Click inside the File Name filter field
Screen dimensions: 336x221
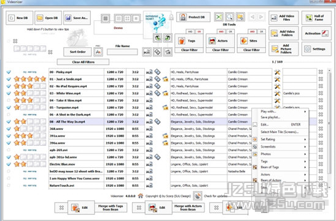pyautogui.click(x=122, y=51)
